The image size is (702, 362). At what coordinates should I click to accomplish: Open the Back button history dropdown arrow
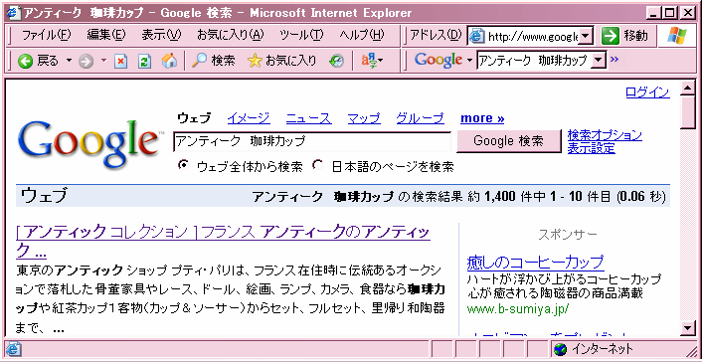(x=69, y=60)
